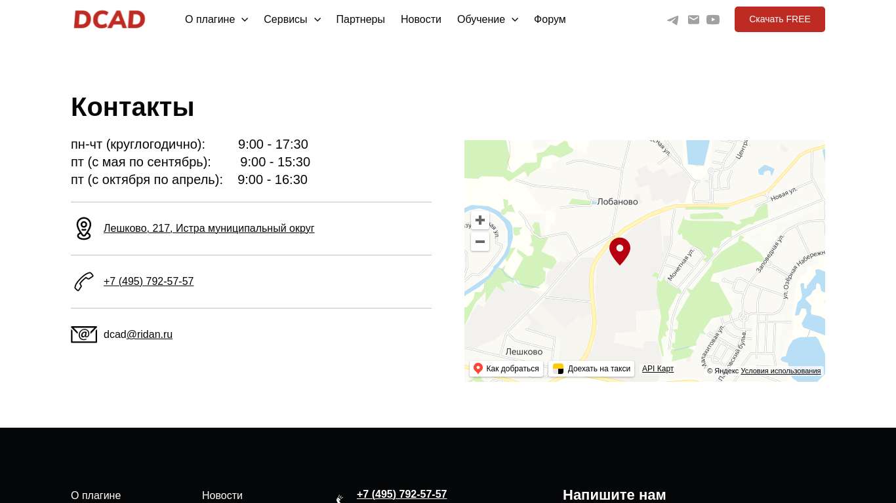This screenshot has width=896, height=503.
Task: Go to the Форум page
Action: click(550, 20)
